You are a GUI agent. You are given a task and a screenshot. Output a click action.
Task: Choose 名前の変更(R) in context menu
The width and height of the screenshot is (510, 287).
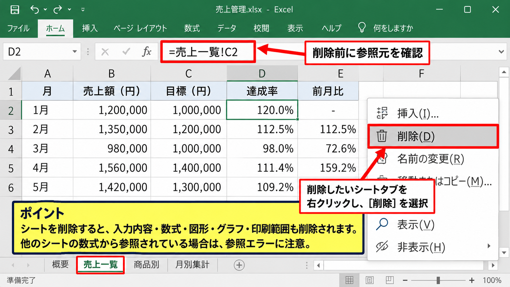(x=433, y=159)
